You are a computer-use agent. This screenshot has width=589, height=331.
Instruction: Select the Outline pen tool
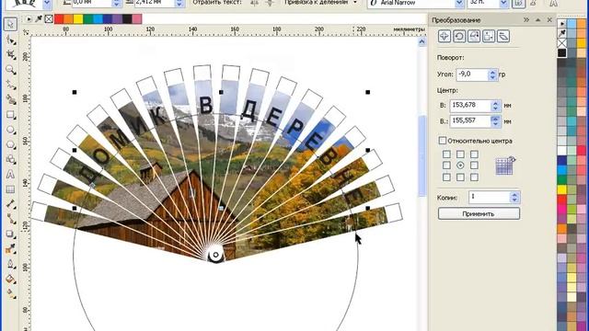[10, 264]
